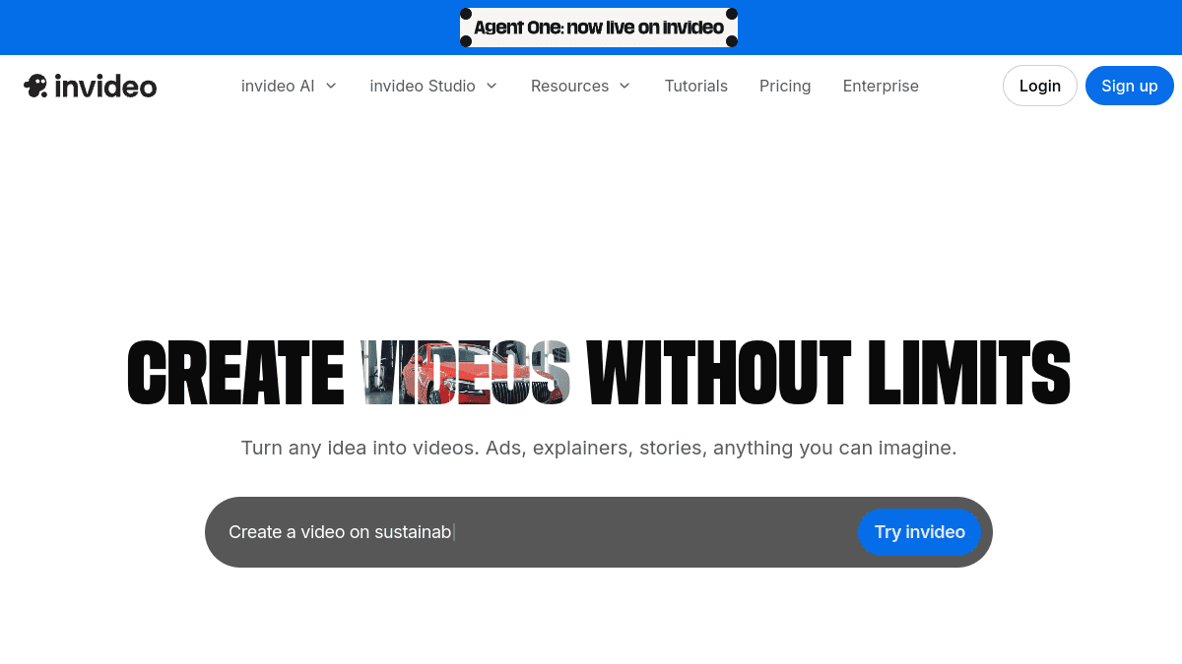Expand the chevron beside invideo AI
Screen dimensions: 1182x664
[x=331, y=86]
